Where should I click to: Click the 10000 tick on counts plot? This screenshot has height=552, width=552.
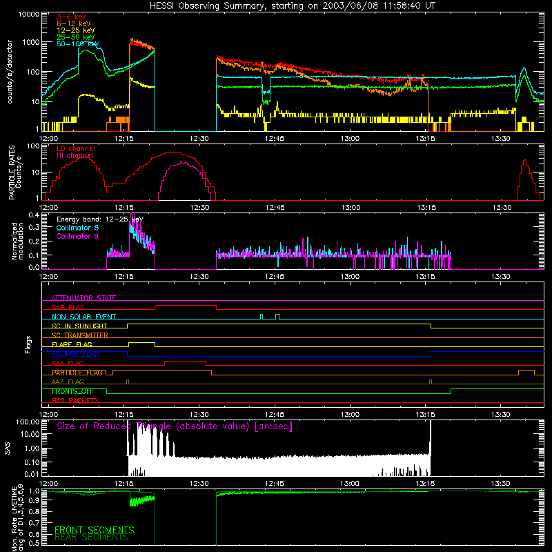[29, 14]
